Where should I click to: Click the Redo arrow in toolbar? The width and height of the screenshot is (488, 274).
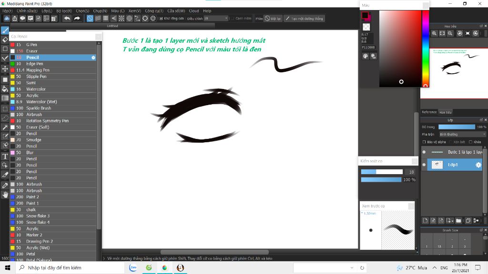coord(77,19)
